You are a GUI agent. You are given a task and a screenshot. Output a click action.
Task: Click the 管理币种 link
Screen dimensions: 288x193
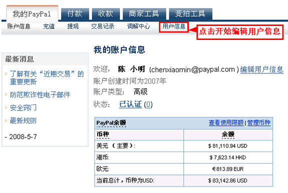coord(259,122)
